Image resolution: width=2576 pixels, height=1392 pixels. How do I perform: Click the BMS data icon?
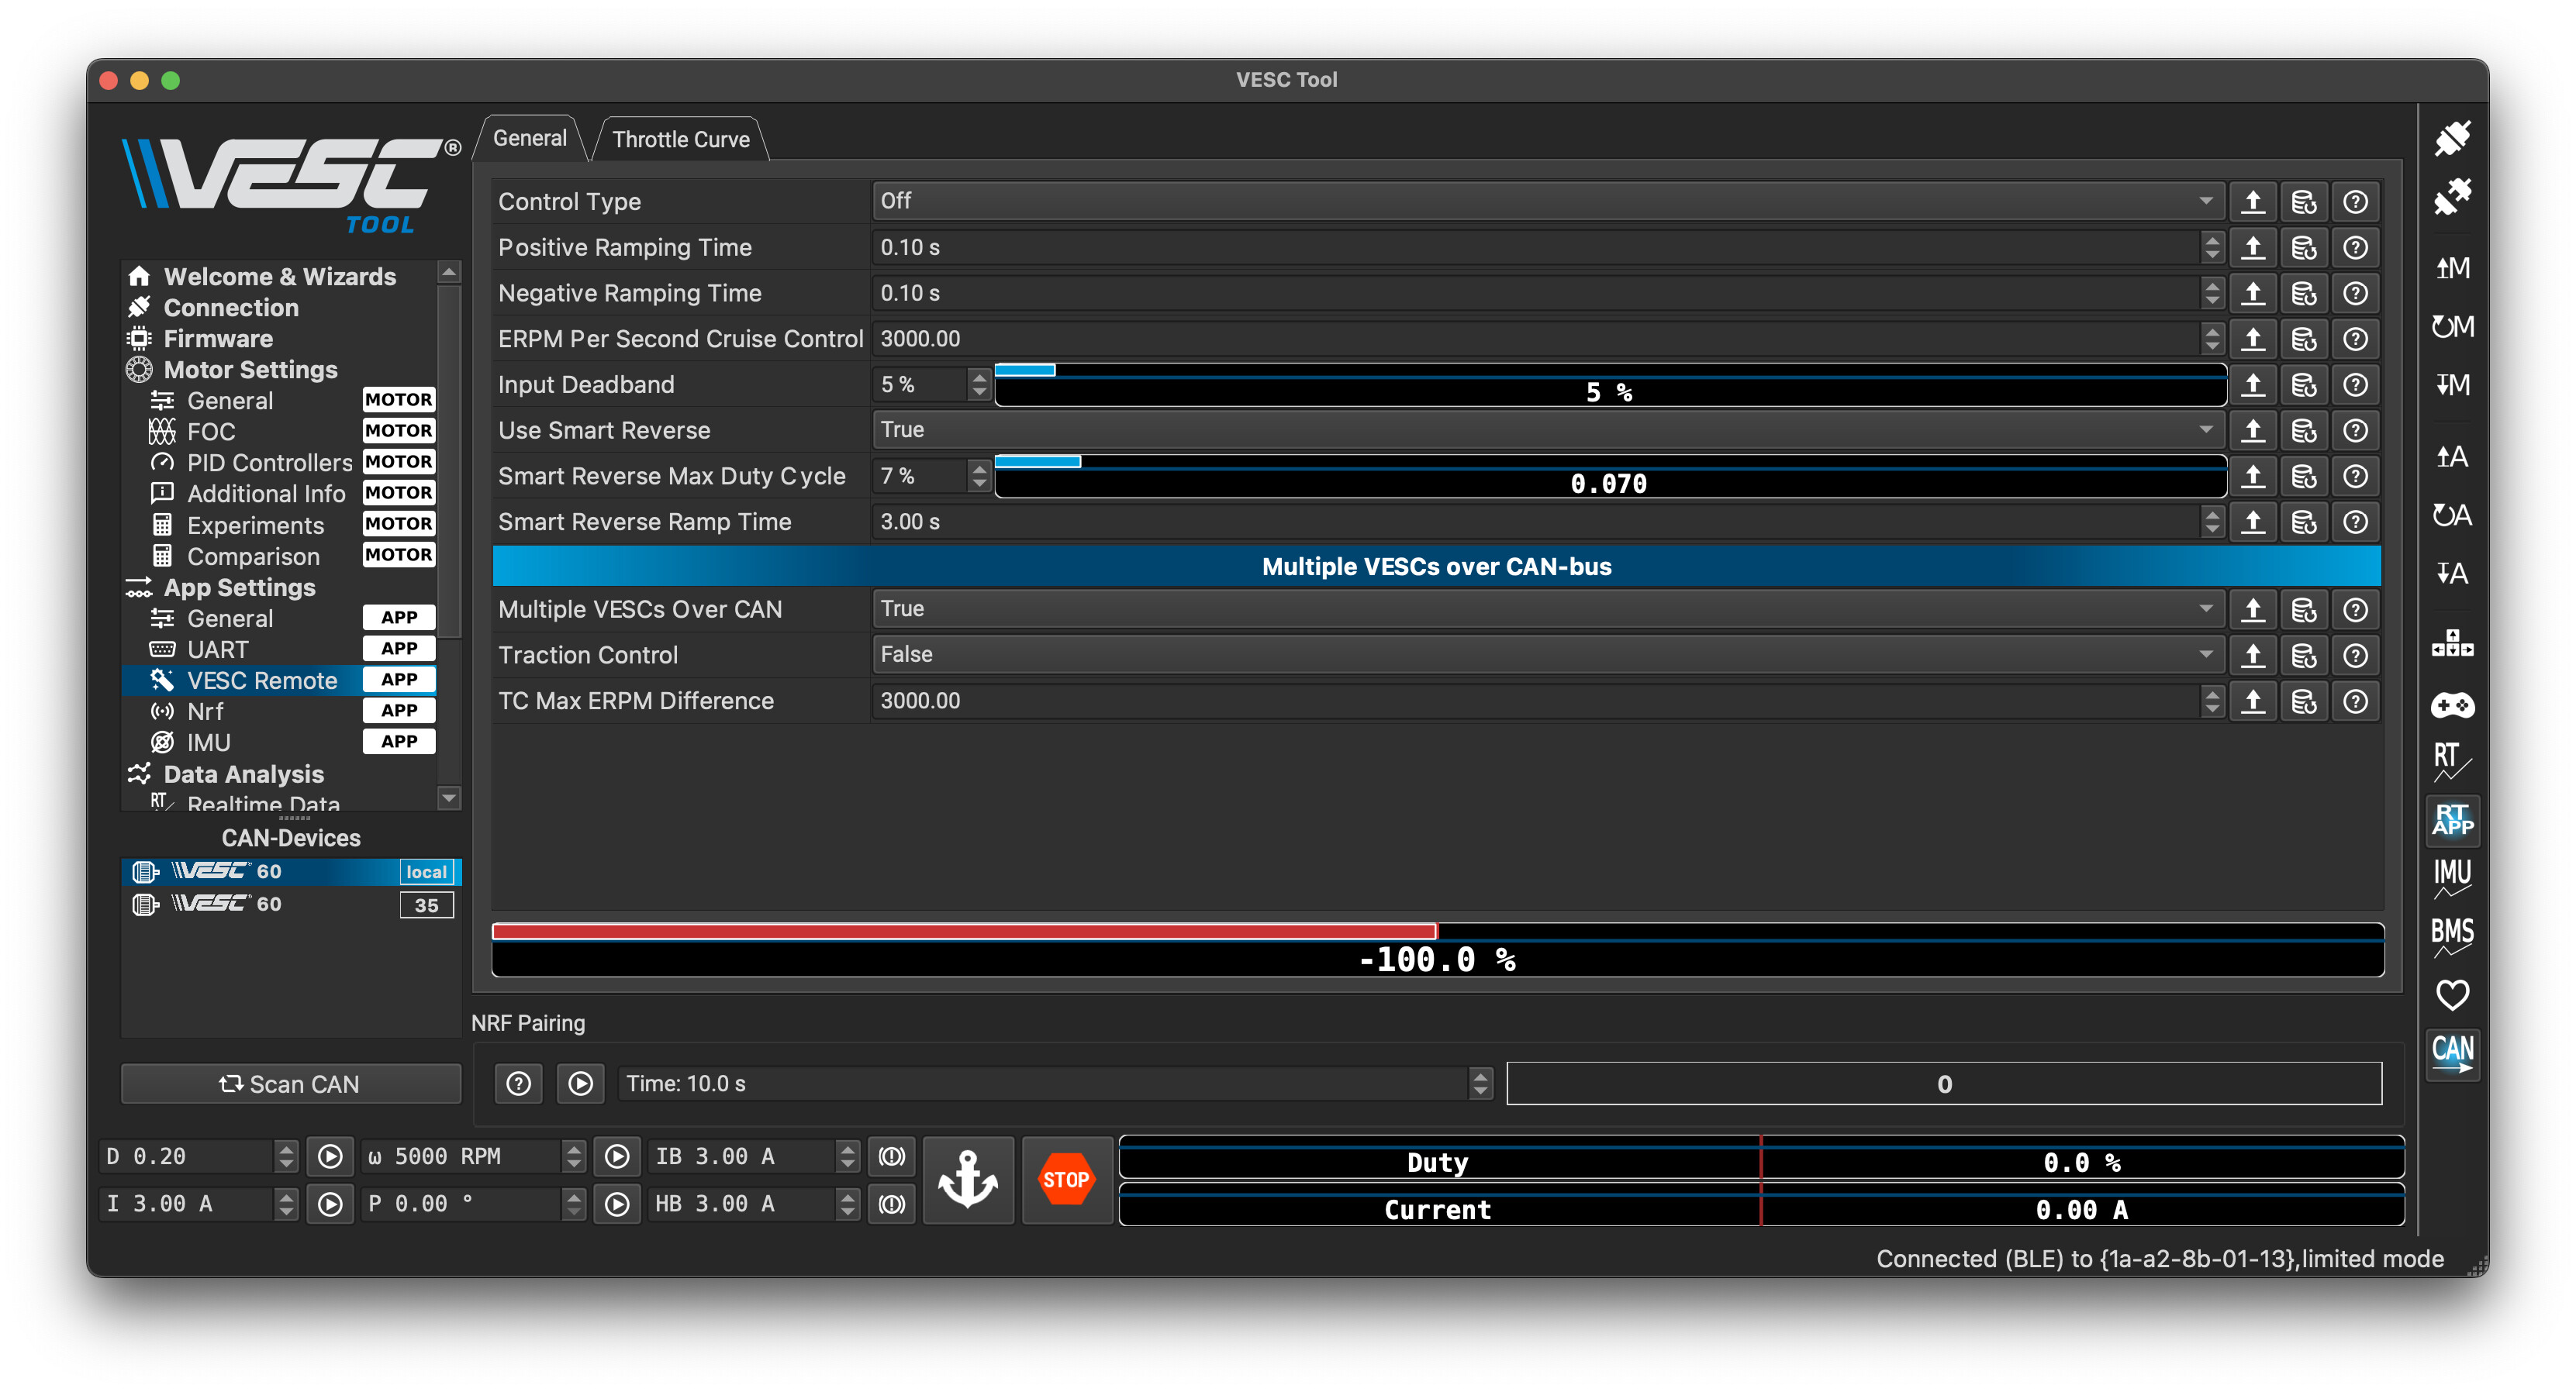point(2451,935)
